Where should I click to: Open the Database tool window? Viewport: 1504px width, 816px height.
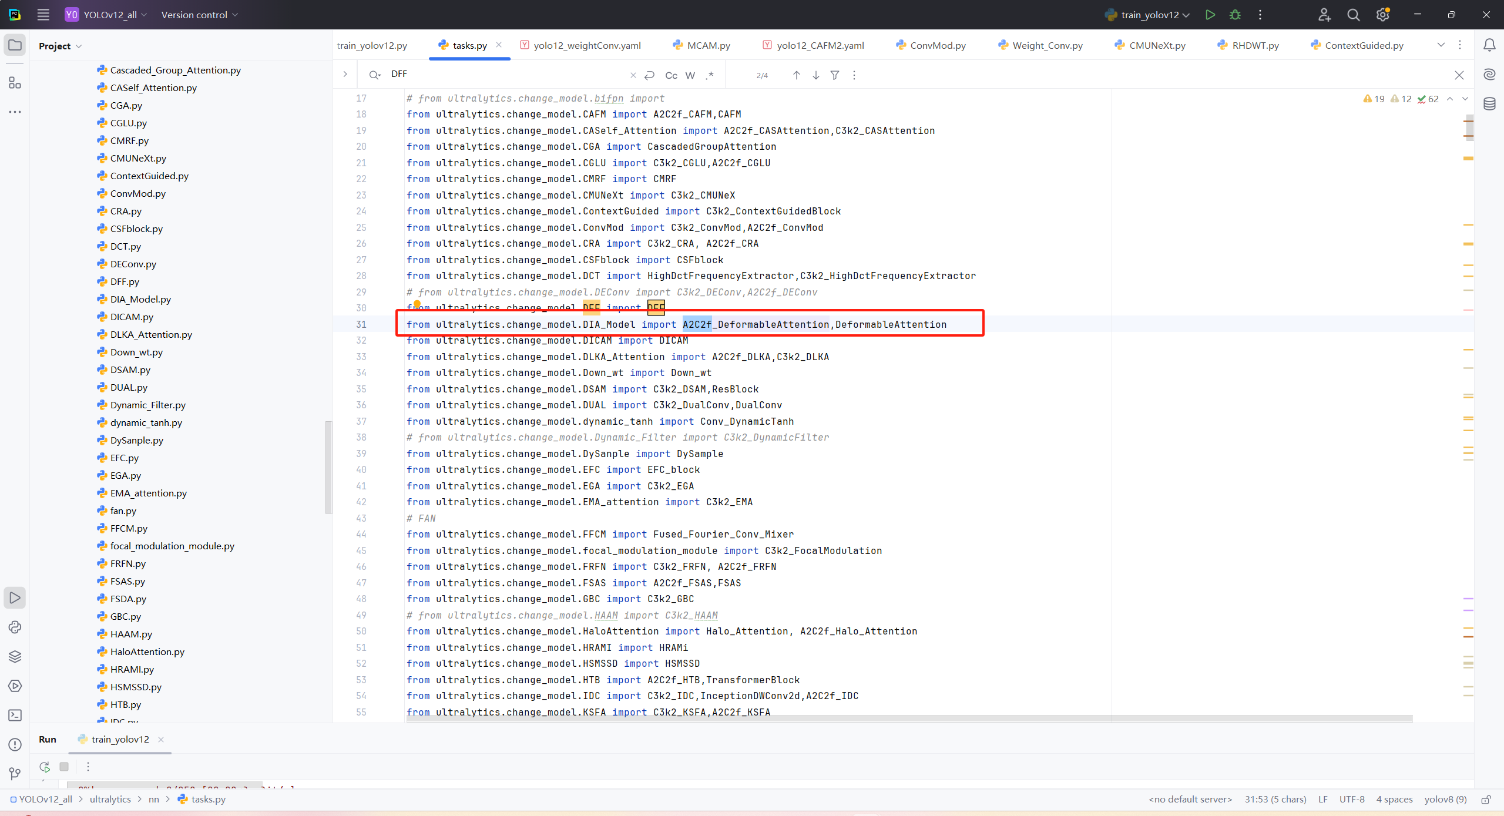(1489, 104)
